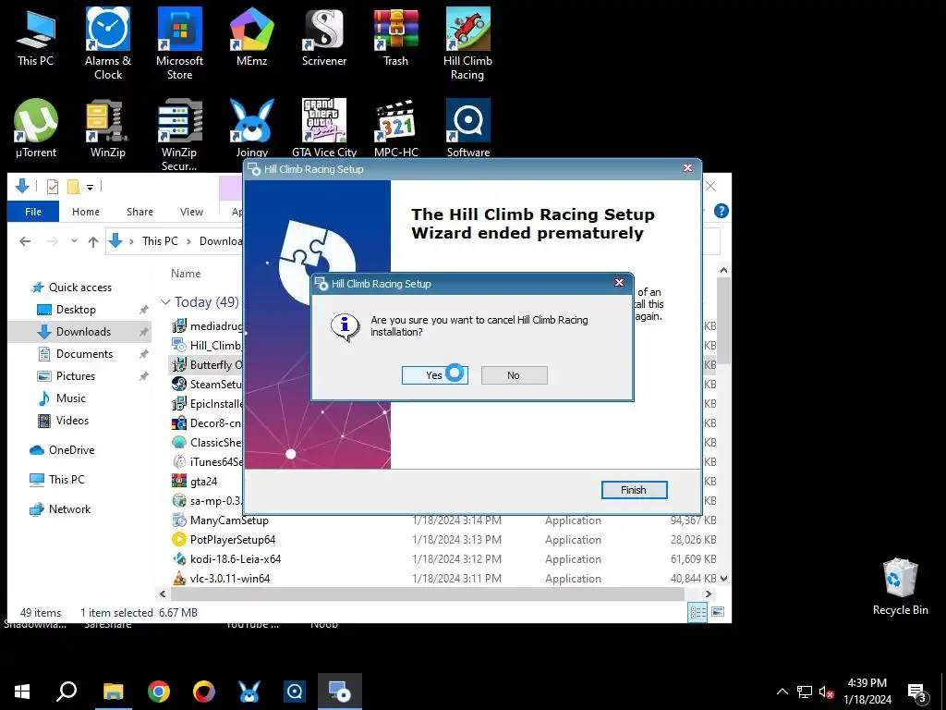Image resolution: width=946 pixels, height=710 pixels.
Task: Select OneDrive in navigation pane
Action: point(71,450)
